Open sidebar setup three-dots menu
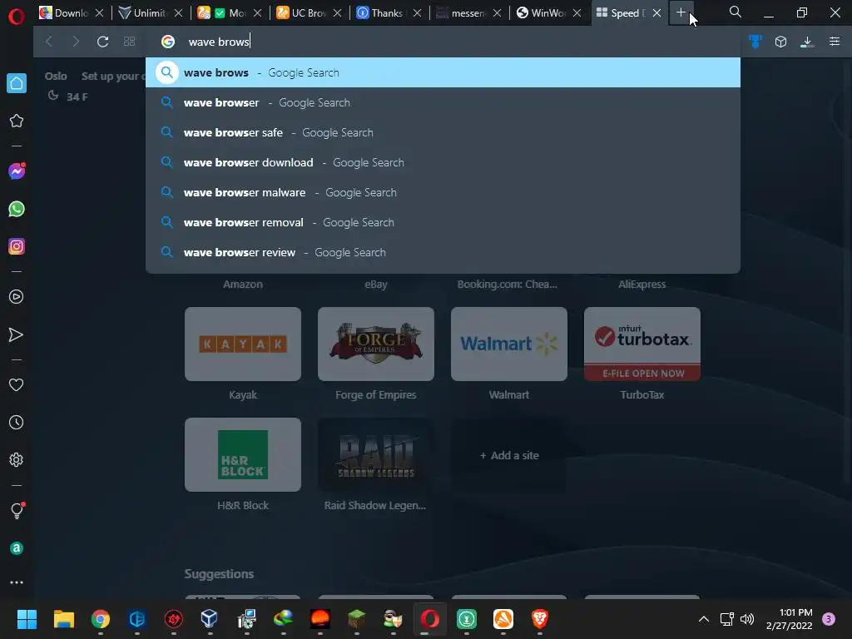 (x=17, y=582)
